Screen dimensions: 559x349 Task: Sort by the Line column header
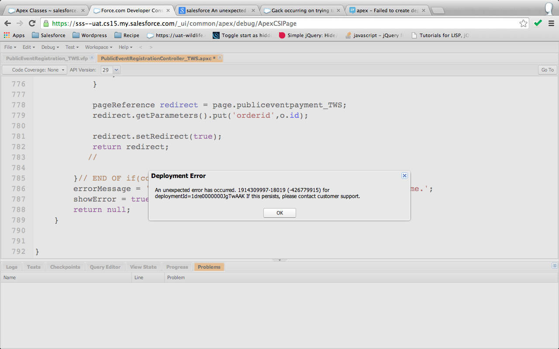[148, 277]
